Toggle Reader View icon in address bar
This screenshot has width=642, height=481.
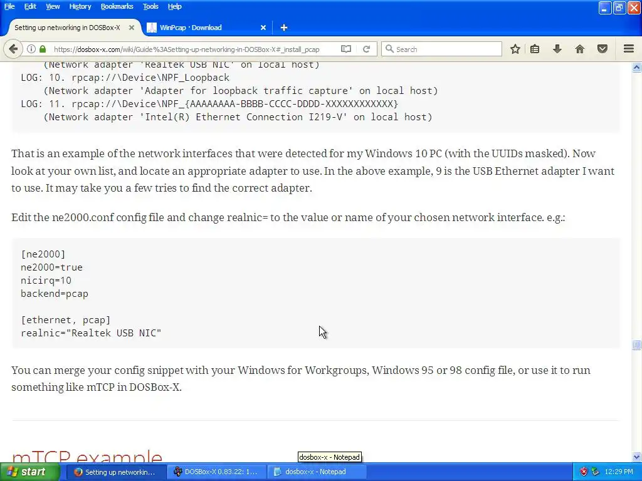pos(346,49)
